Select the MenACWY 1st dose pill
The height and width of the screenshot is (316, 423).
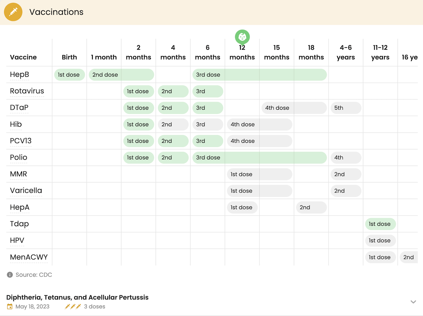(x=380, y=257)
